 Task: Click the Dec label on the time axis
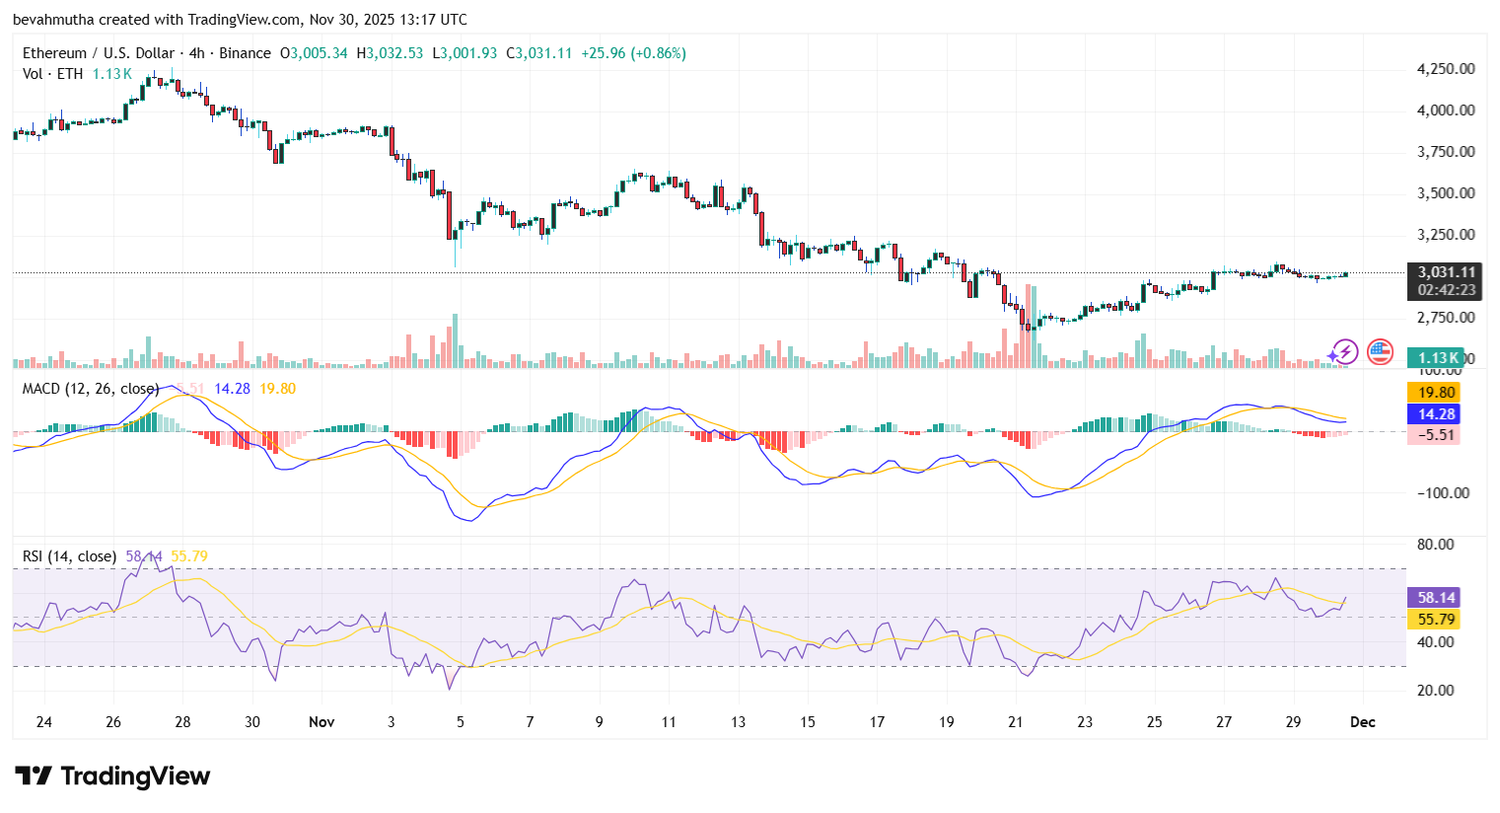1364,721
